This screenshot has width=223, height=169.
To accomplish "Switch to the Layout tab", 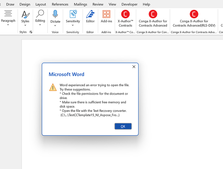I will 41,4.
